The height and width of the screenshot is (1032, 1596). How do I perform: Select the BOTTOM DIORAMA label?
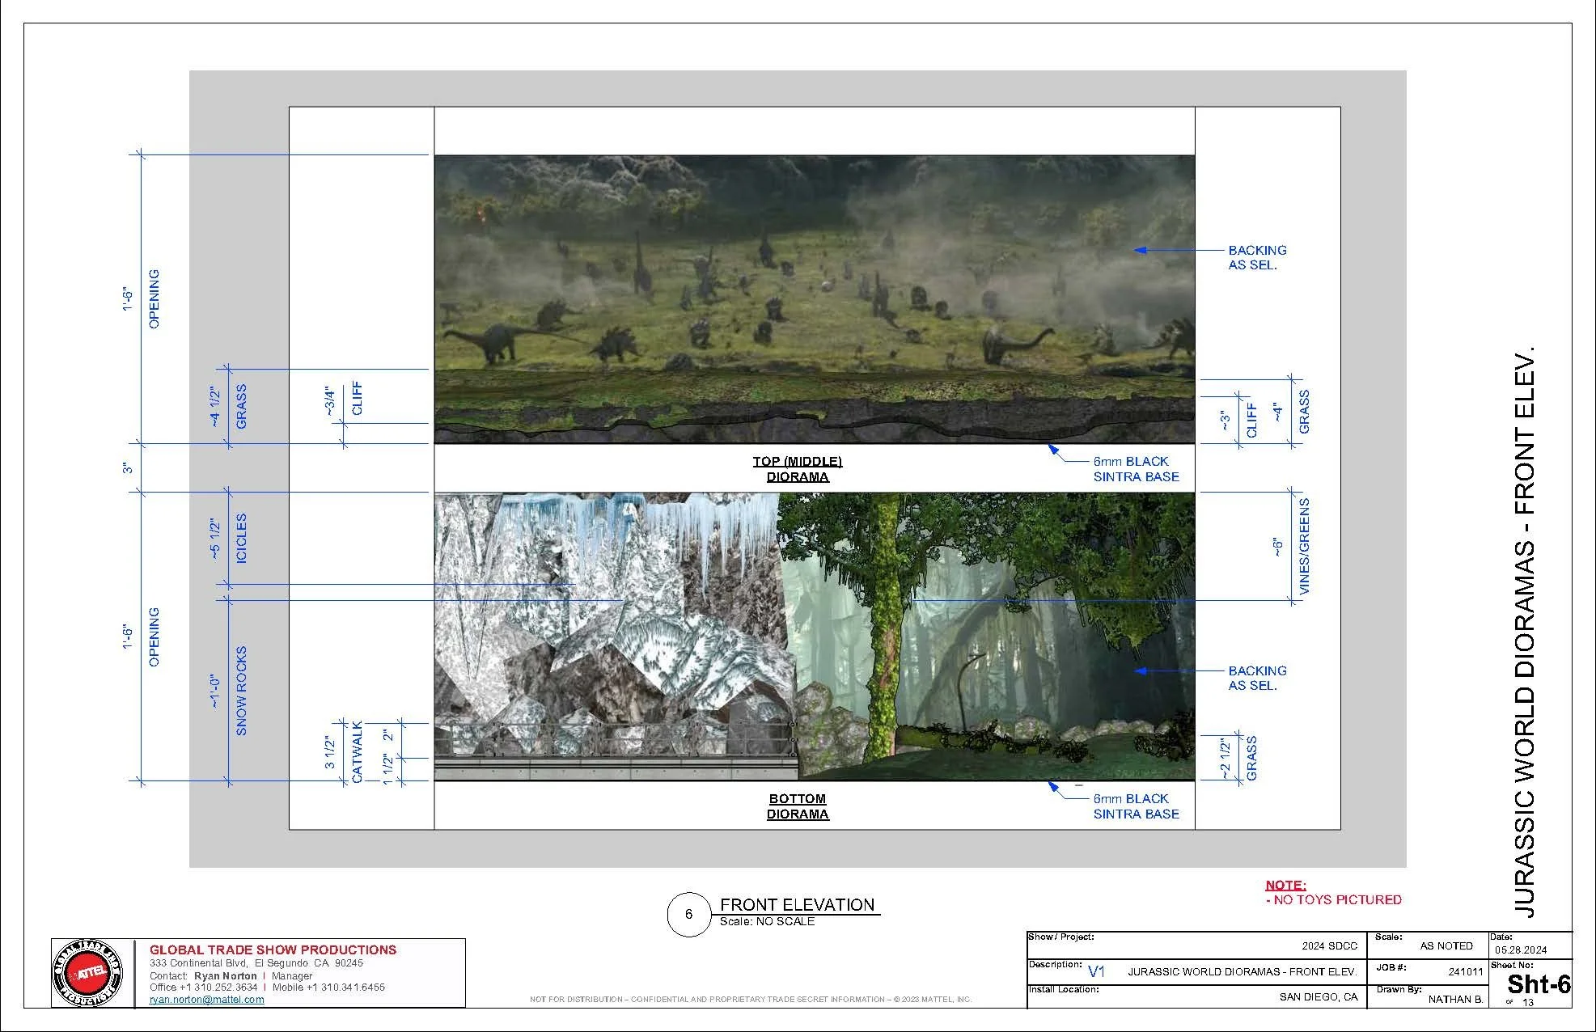pyautogui.click(x=798, y=806)
